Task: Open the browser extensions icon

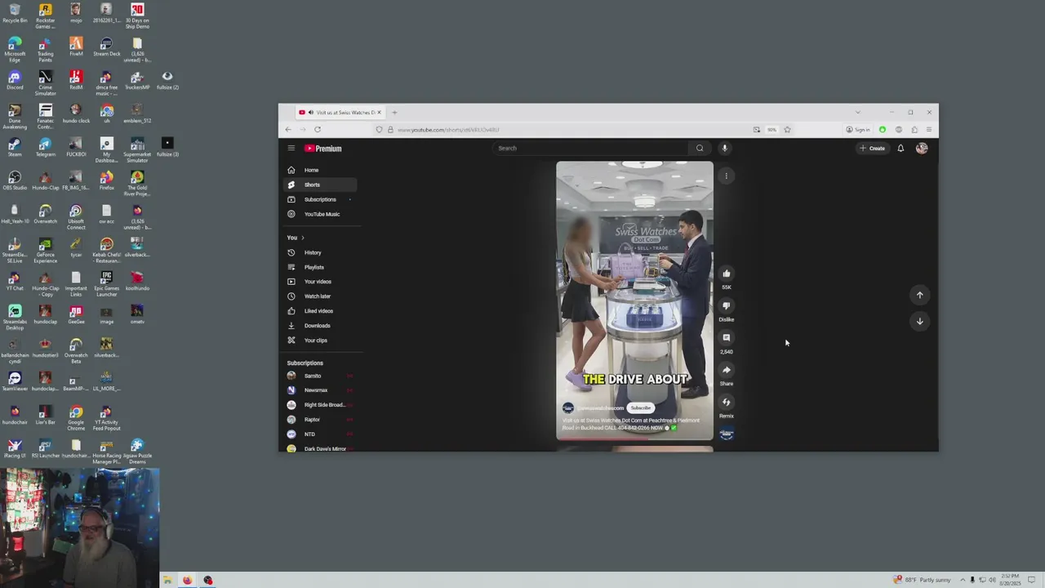Action: [914, 130]
